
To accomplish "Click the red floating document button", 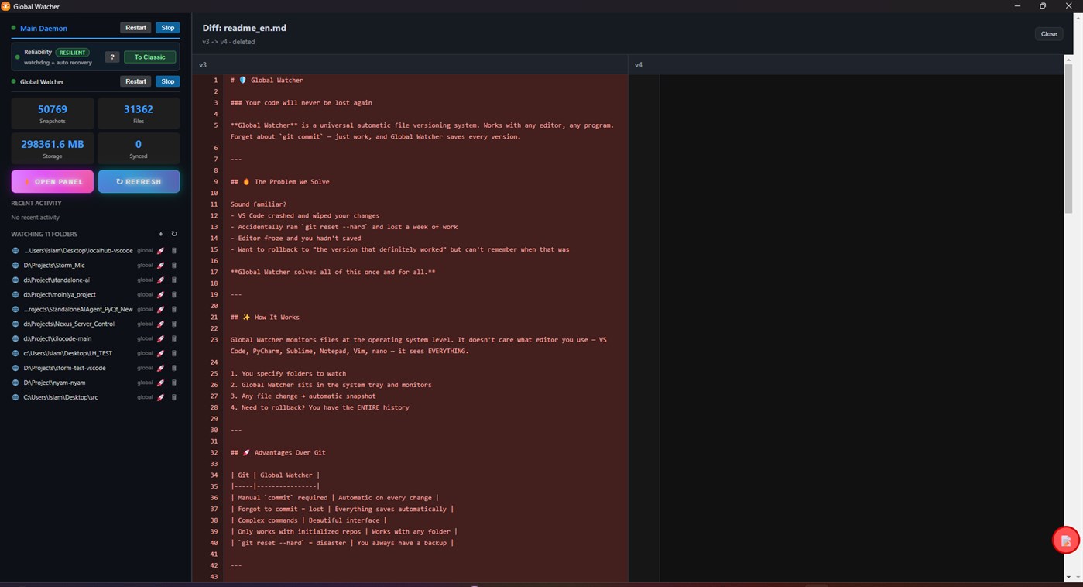I will coord(1066,541).
